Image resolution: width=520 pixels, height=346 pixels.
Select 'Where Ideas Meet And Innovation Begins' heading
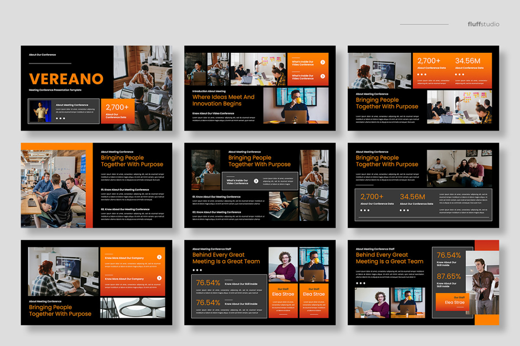(x=224, y=100)
